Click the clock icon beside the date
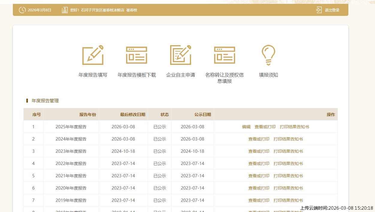375x212 pixels. [x=22, y=10]
